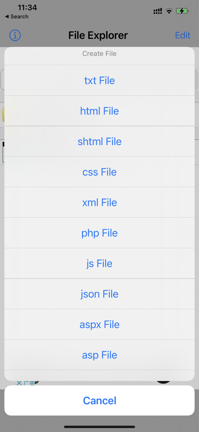Image resolution: width=199 pixels, height=432 pixels.
Task: Create a shtml File
Action: pos(99,141)
